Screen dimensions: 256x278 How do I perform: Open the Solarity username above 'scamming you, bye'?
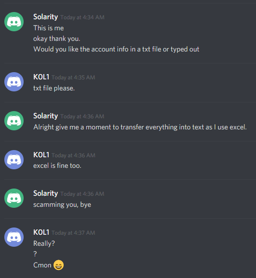[45, 194]
